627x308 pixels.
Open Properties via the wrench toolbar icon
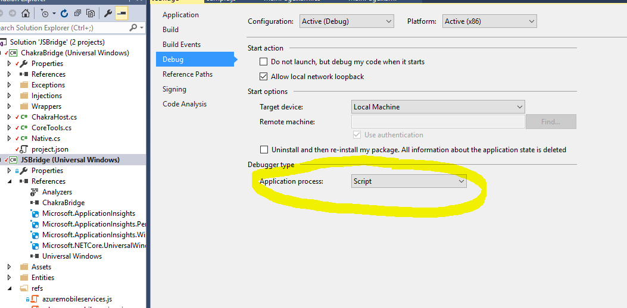click(x=108, y=13)
